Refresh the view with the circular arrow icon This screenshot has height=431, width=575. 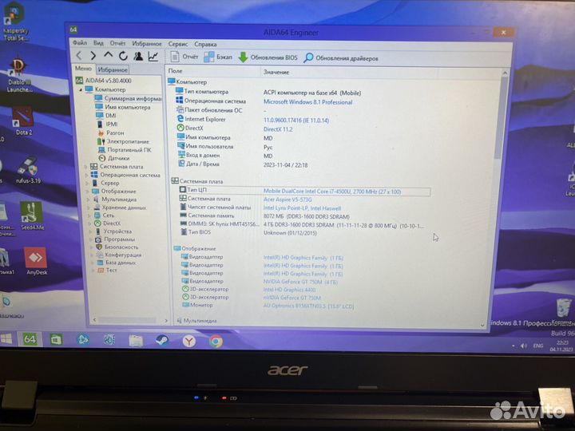(123, 56)
